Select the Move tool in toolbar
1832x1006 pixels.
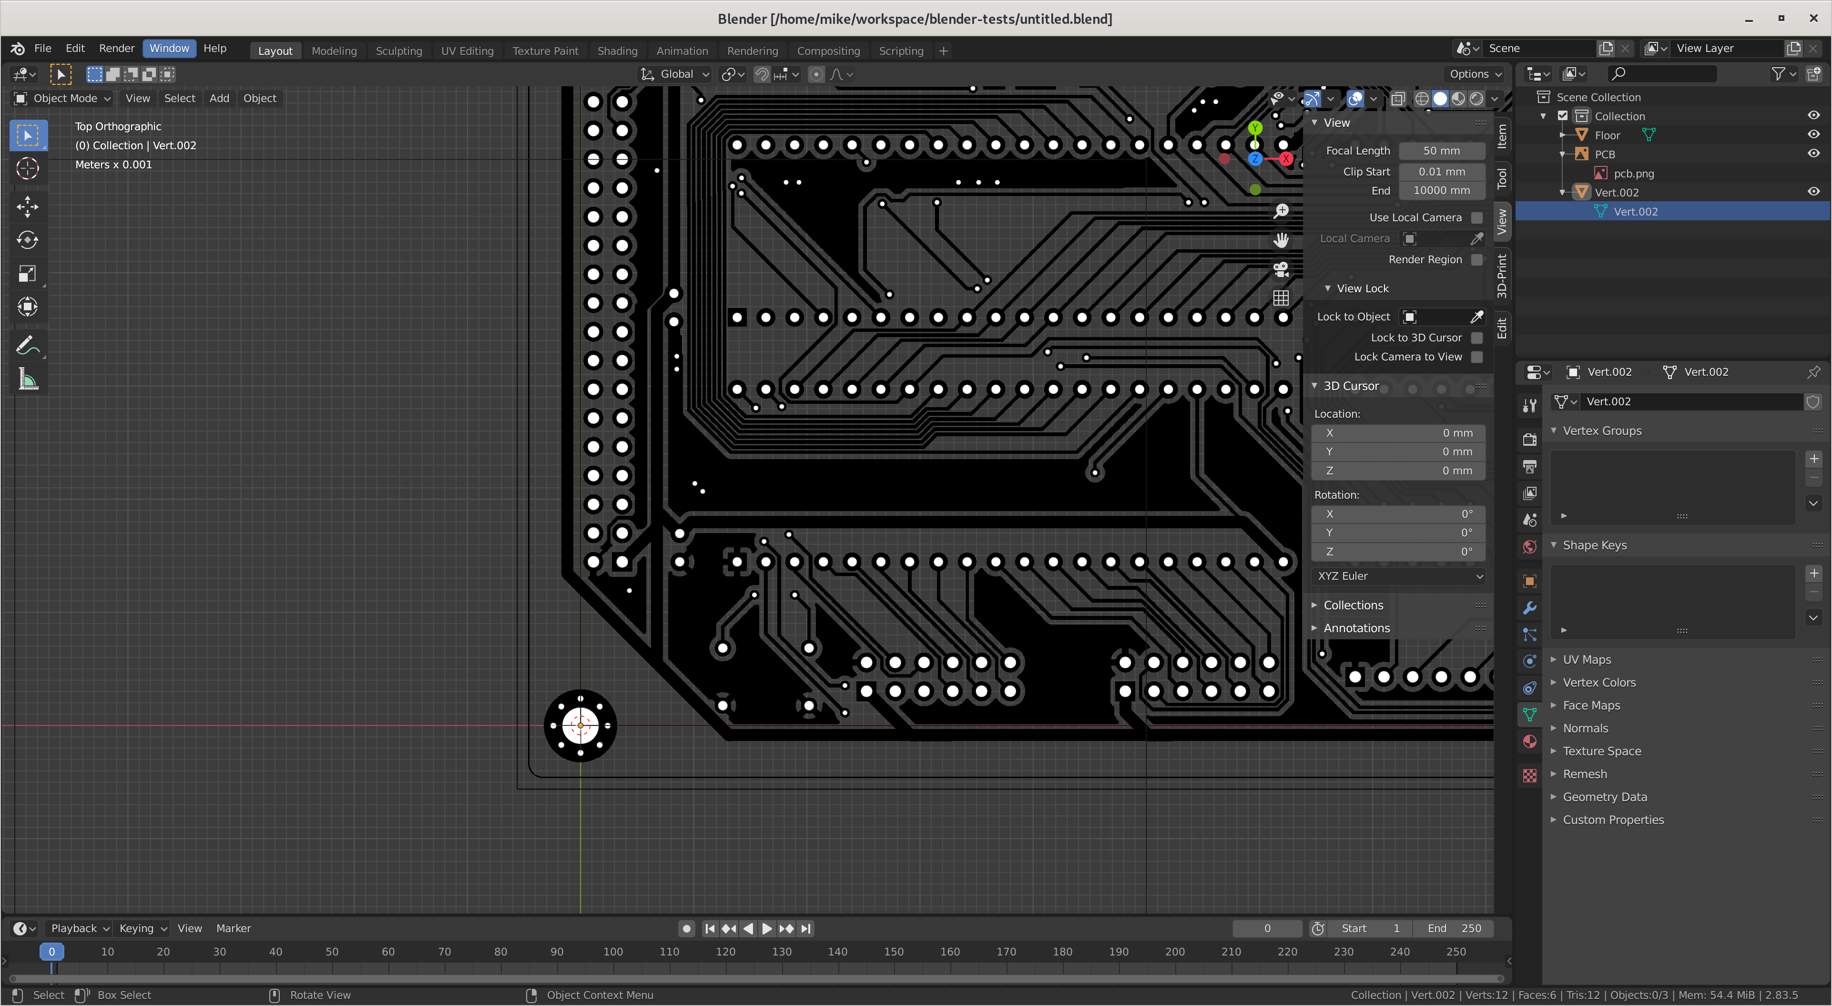tap(27, 207)
